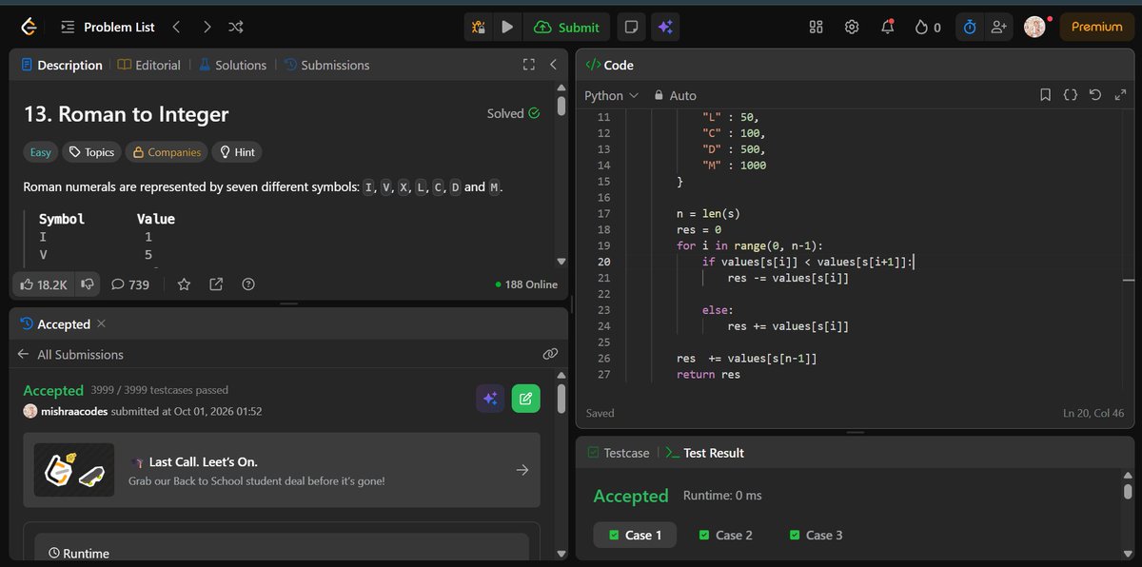
Task: Run code with the play button
Action: (507, 28)
